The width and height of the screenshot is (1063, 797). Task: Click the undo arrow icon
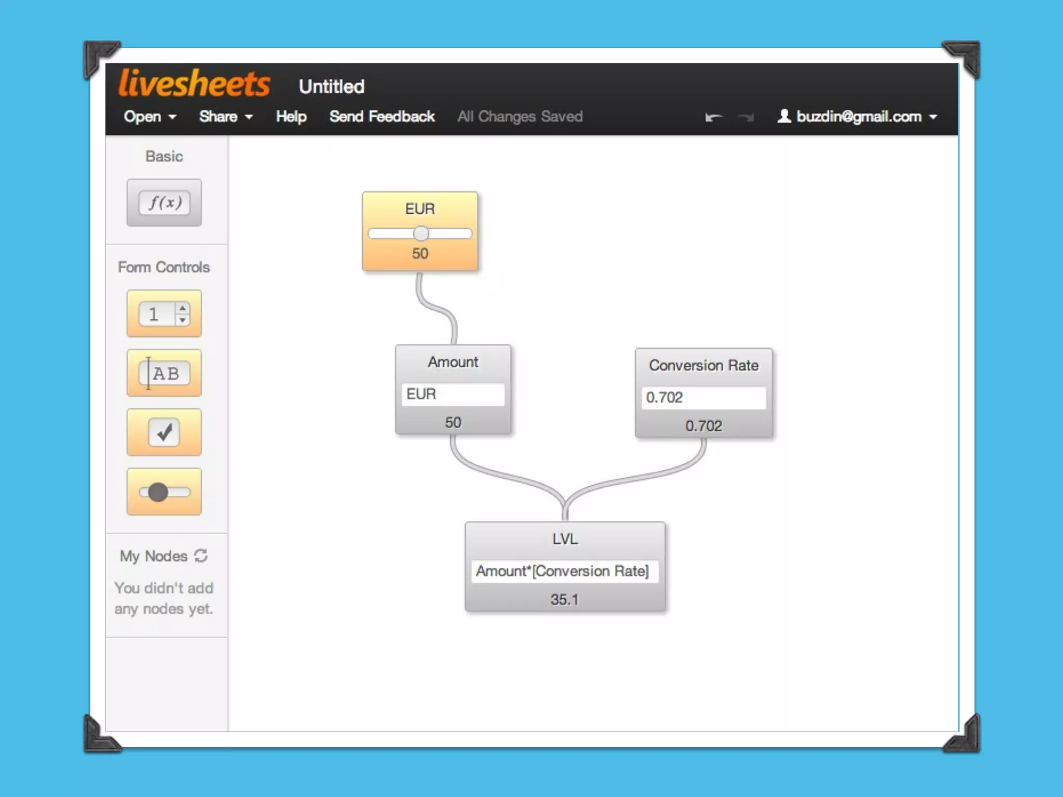[x=714, y=117]
